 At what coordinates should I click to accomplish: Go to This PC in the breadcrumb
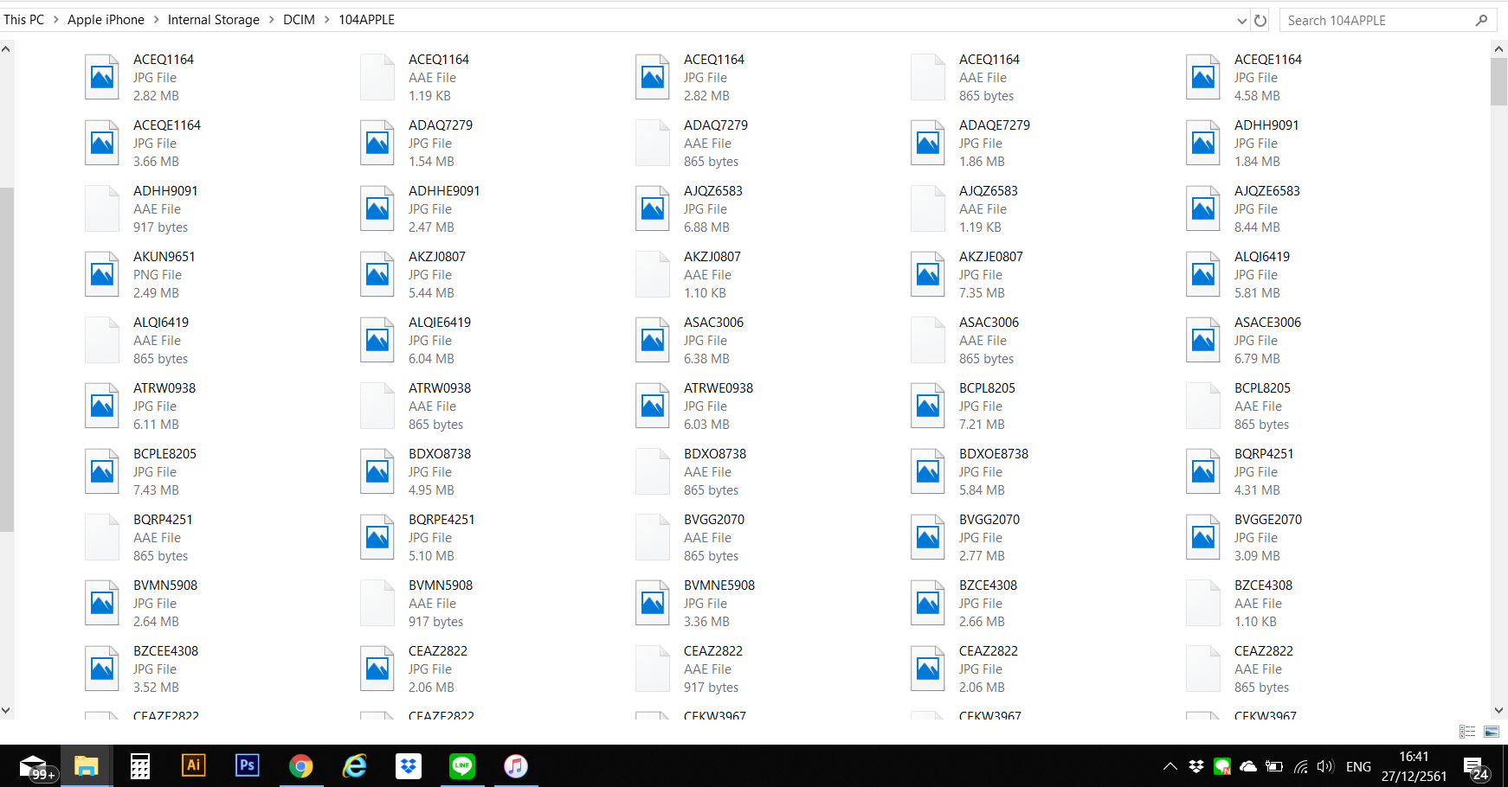click(x=24, y=19)
